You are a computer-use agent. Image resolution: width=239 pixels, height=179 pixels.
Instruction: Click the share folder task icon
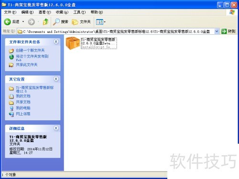(x=11, y=65)
